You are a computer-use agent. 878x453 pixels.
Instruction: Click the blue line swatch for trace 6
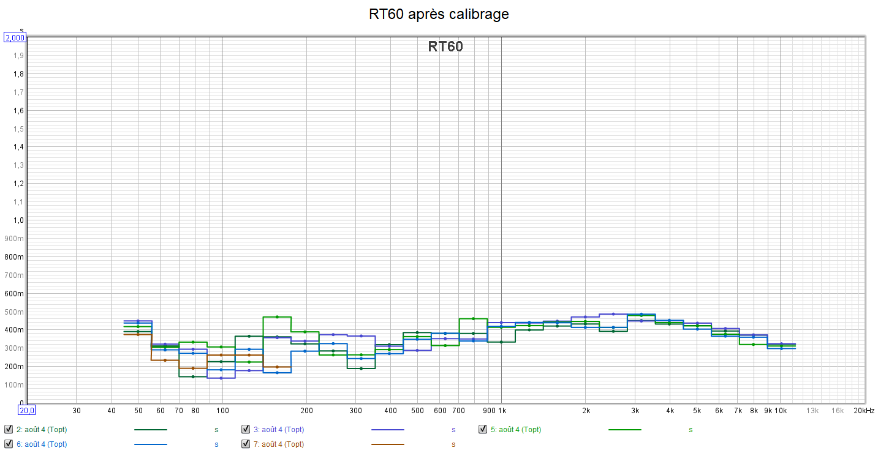(x=151, y=444)
